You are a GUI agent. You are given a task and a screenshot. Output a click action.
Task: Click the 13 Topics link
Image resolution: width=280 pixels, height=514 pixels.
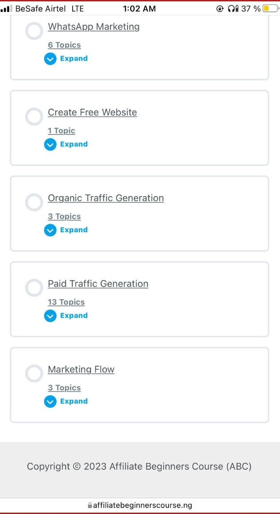[x=66, y=302]
